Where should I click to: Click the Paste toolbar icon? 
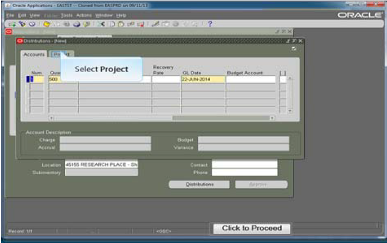pos(121,24)
